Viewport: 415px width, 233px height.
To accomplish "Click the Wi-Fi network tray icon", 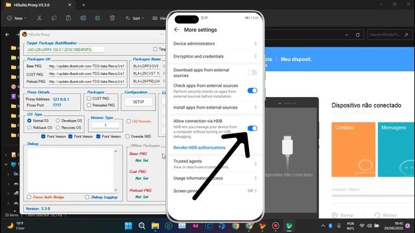I will click(362, 226).
